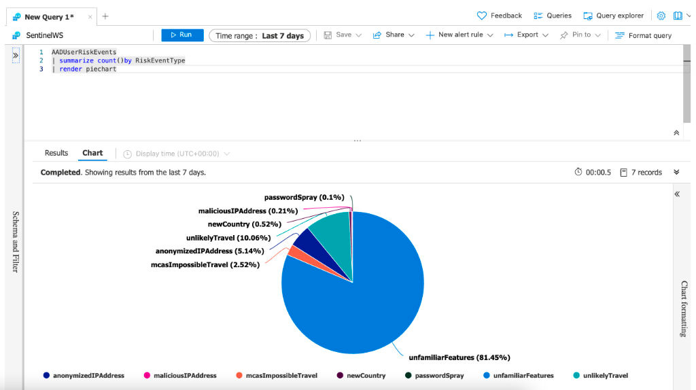Screen dimensions: 696x390
Task: Toggle the newCountry legend swatch
Action: tap(340, 375)
